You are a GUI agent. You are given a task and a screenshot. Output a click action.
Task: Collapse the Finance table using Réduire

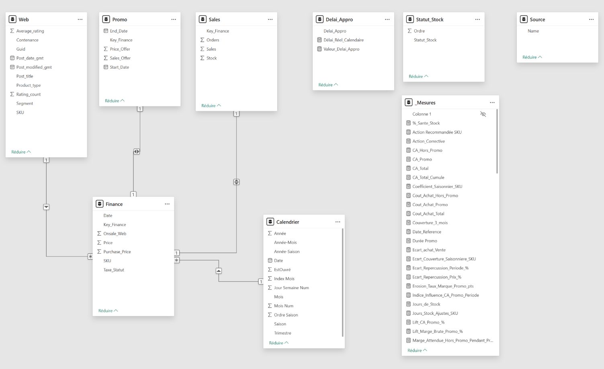click(108, 311)
